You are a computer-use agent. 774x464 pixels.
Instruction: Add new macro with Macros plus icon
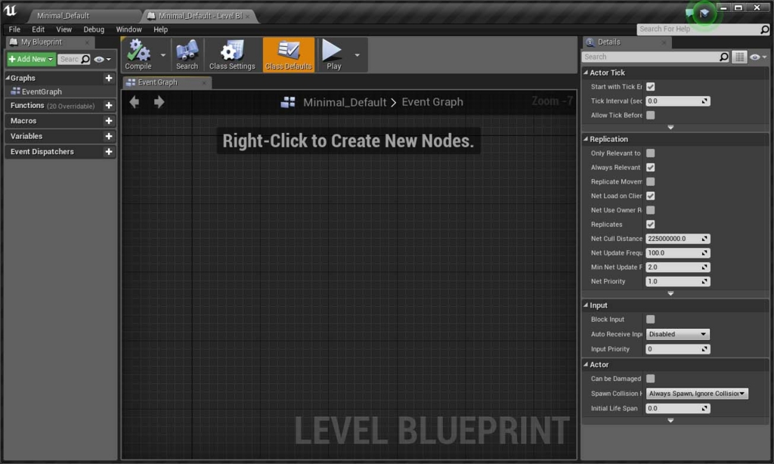coord(109,121)
